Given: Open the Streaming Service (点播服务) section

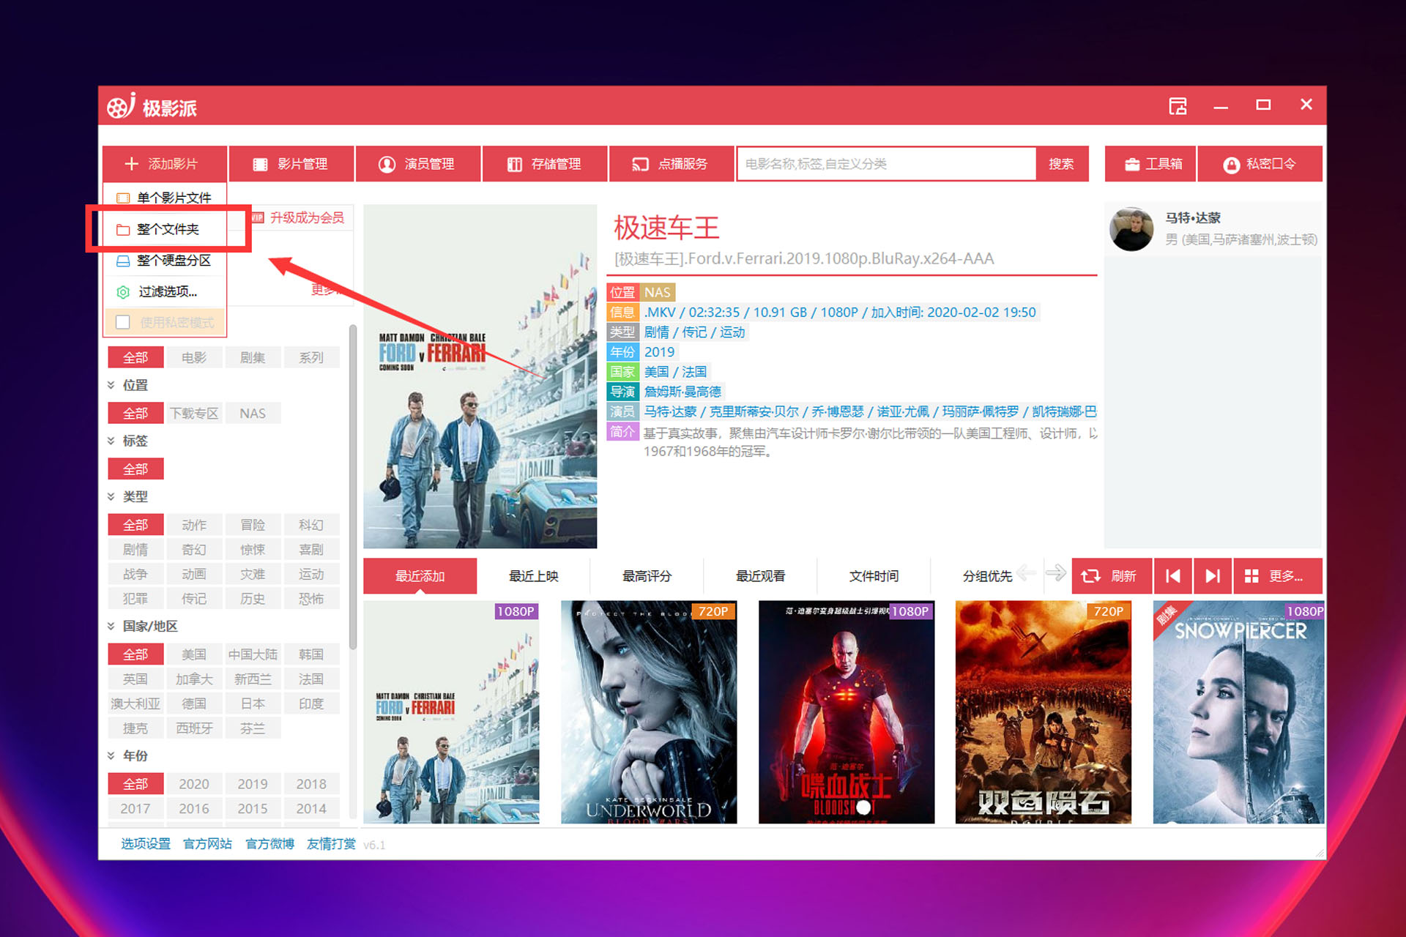Looking at the screenshot, I should [672, 164].
